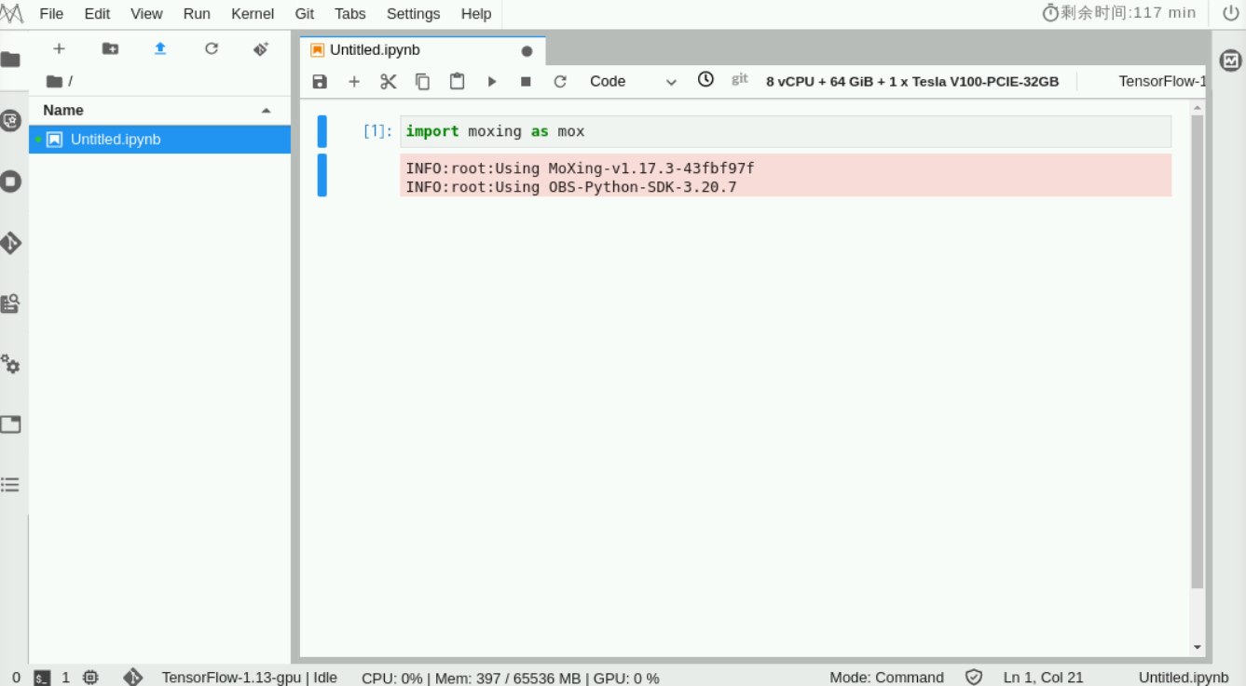Click the Git clone icon in file browser

(x=261, y=48)
